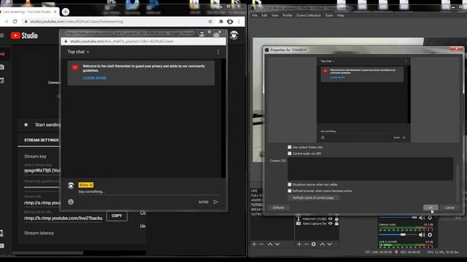Click the YouTube Studio logo
The height and width of the screenshot is (262, 467).
coord(24,36)
